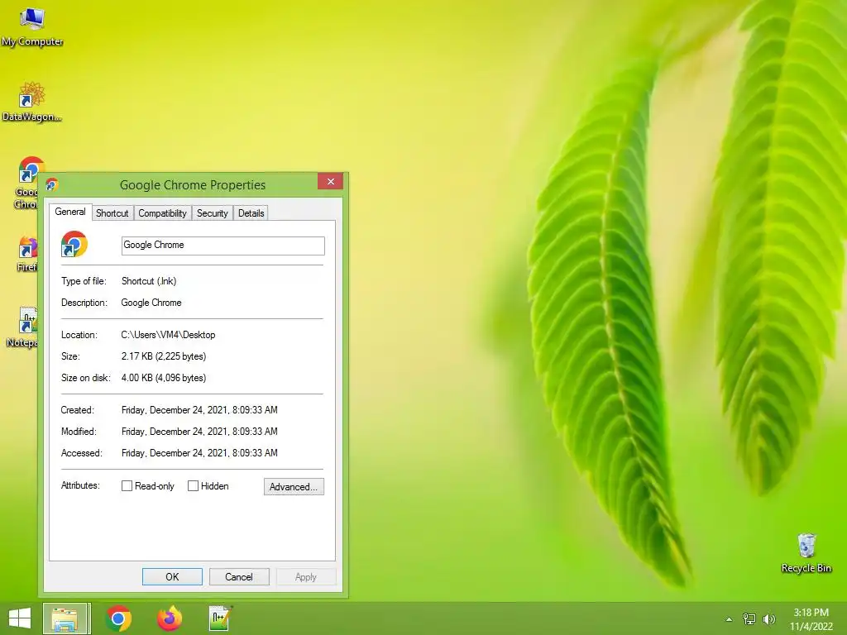Open the Details tab
Screen dimensions: 847x635
click(251, 213)
